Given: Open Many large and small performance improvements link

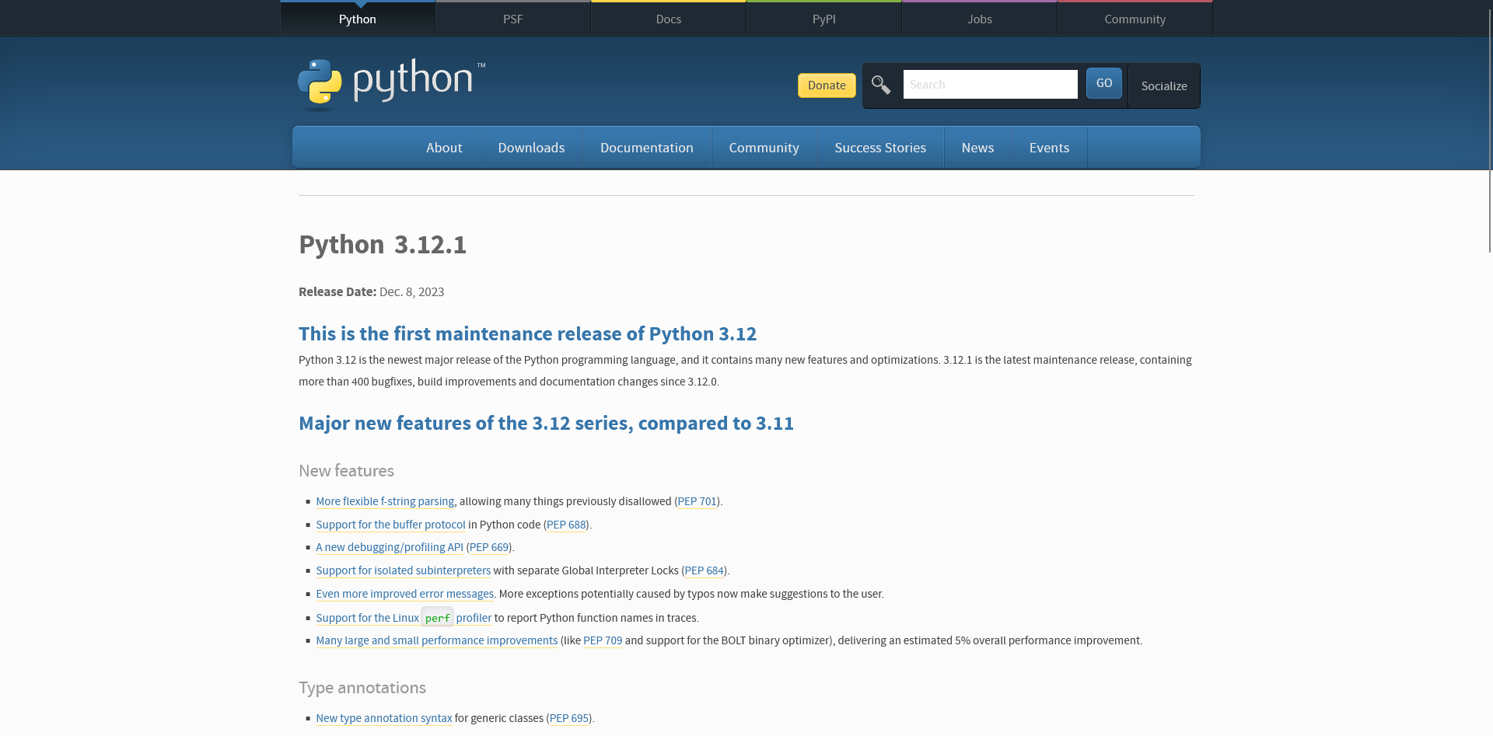Looking at the screenshot, I should pyautogui.click(x=436, y=641).
